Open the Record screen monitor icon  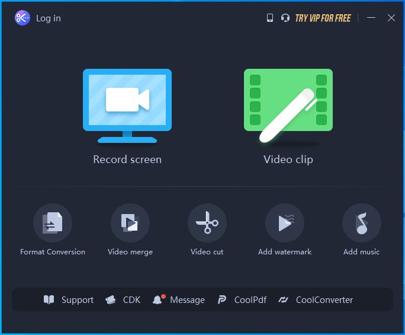click(x=127, y=106)
